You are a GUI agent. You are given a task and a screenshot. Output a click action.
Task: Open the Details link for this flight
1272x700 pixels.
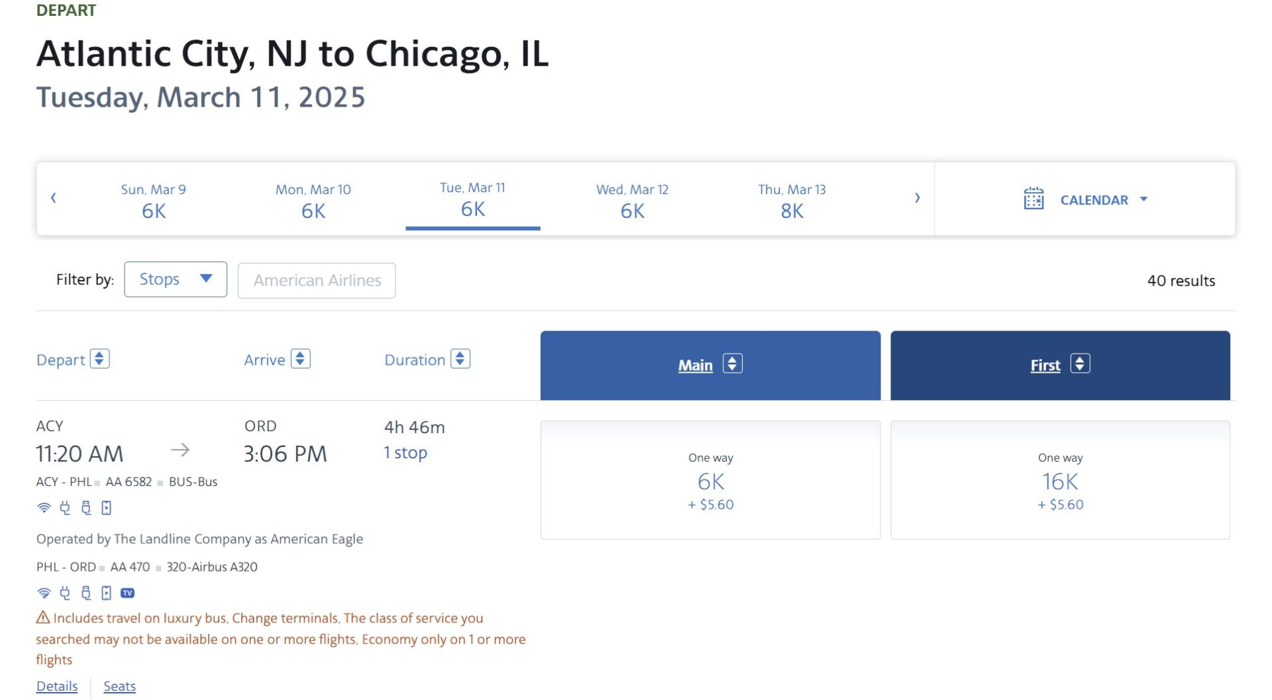tap(56, 686)
